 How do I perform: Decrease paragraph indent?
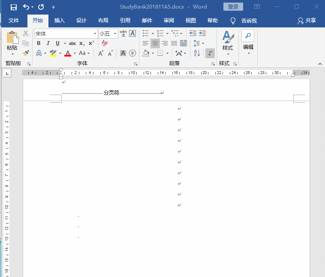193,33
